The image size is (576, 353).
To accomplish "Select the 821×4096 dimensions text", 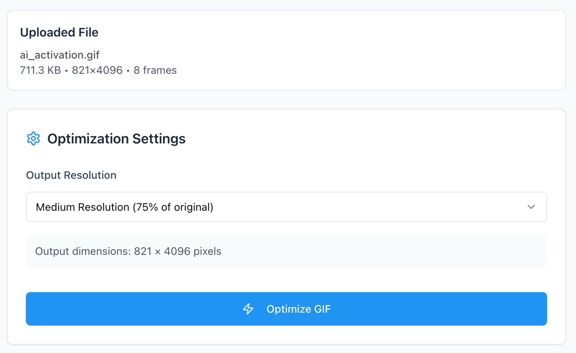I will [97, 70].
